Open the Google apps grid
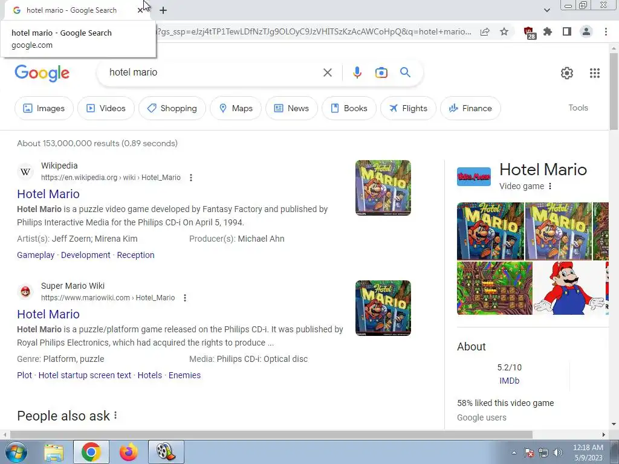 (595, 73)
